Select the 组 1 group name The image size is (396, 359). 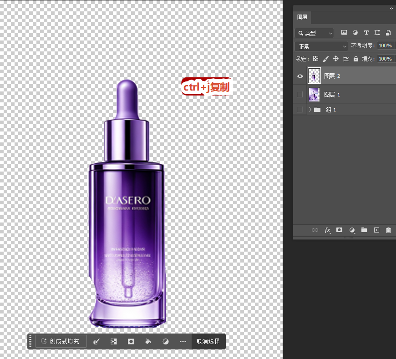coord(330,110)
